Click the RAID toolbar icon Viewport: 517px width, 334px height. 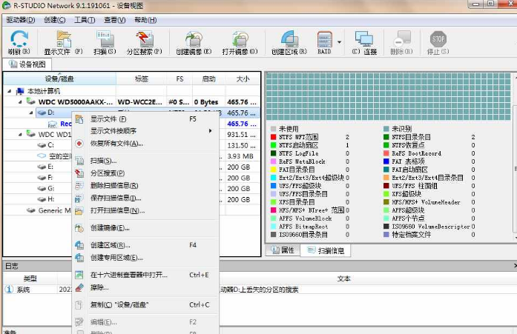pyautogui.click(x=324, y=42)
